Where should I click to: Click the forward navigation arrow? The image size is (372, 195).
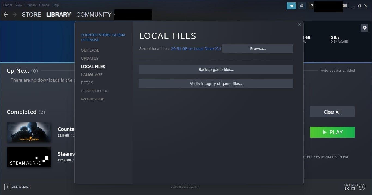pos(14,15)
